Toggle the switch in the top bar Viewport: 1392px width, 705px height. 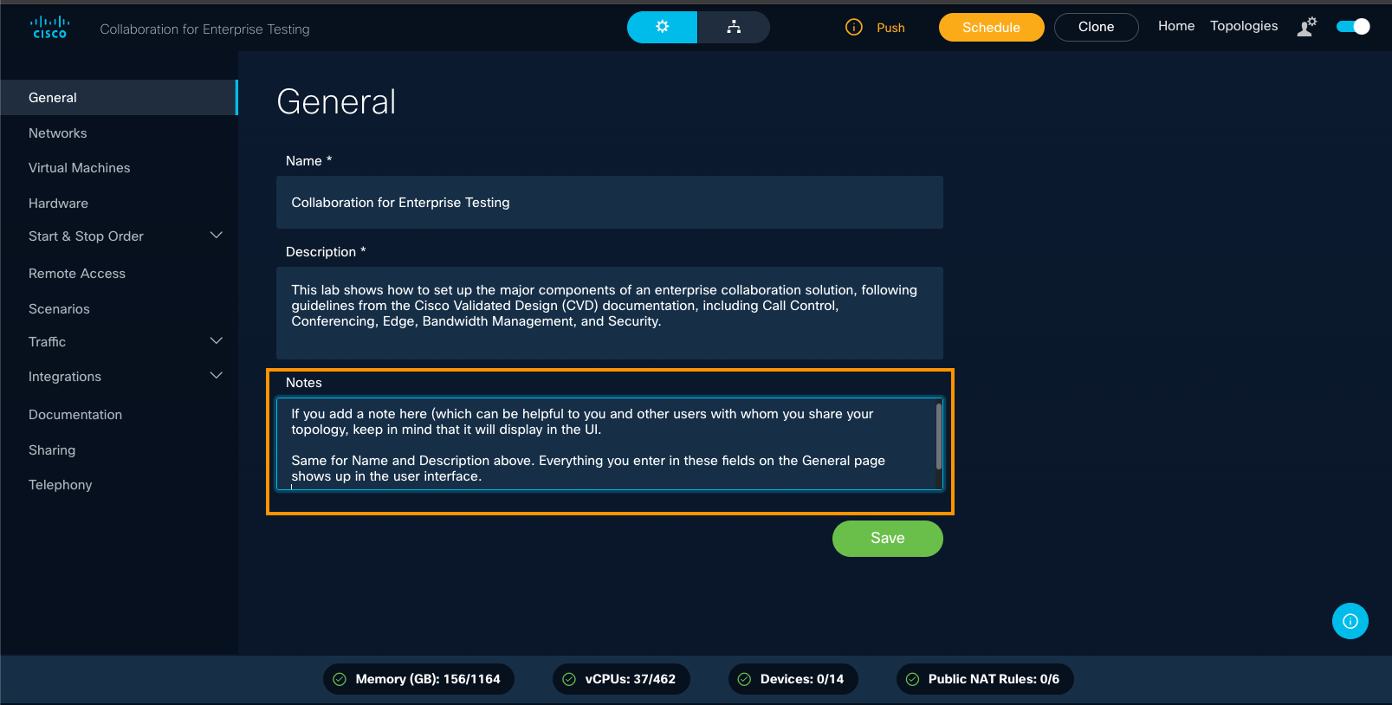1353,27
